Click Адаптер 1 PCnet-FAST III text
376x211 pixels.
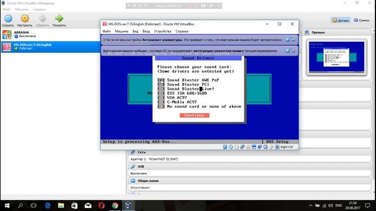[154, 159]
